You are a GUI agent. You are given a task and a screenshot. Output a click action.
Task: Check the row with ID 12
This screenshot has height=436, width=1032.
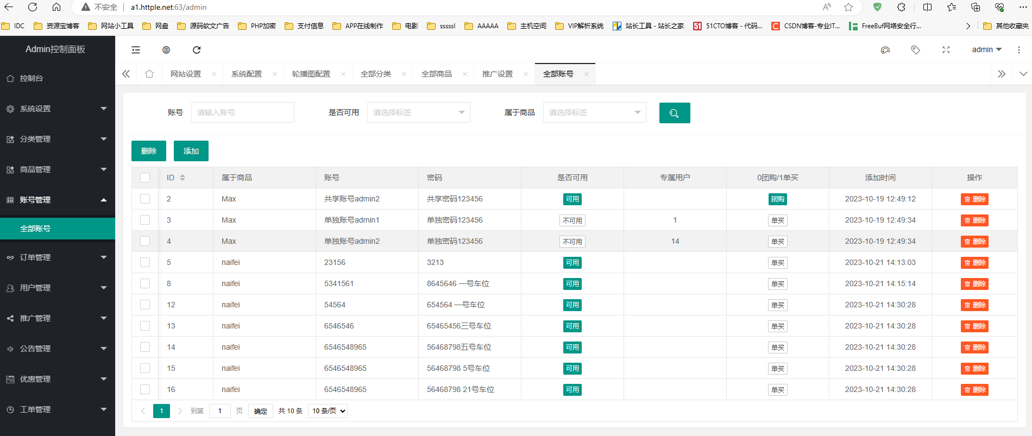click(x=145, y=305)
